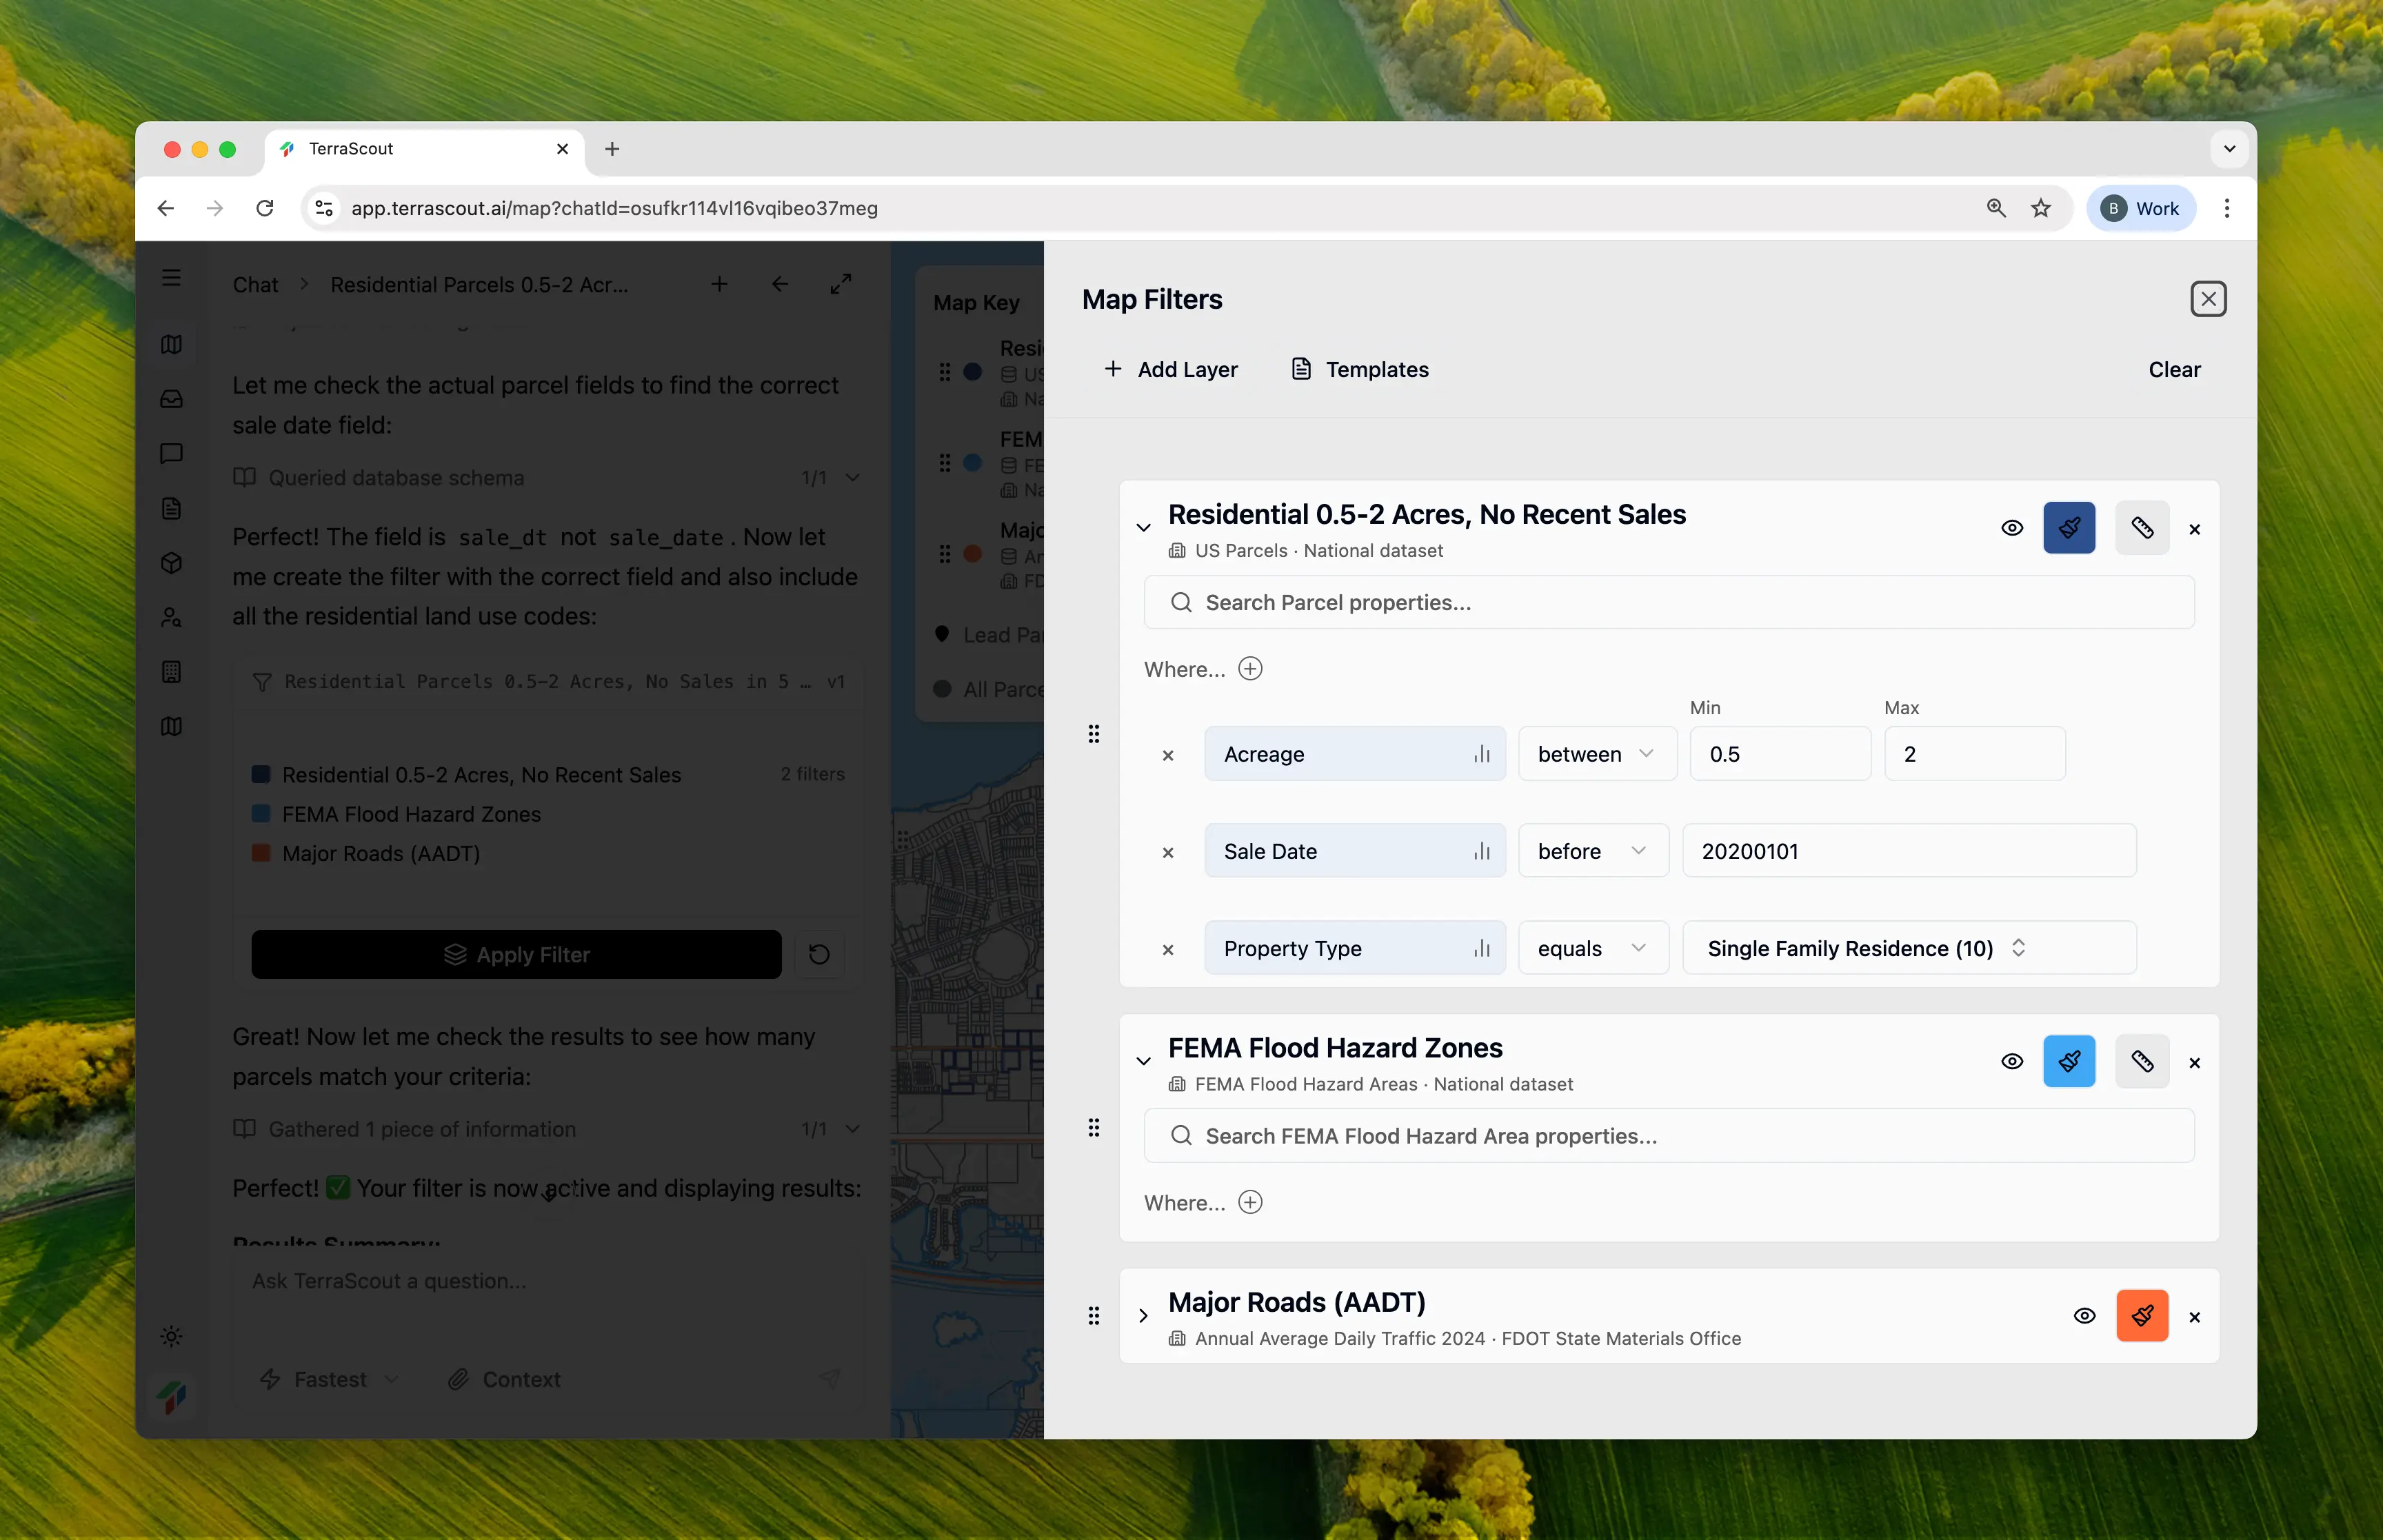The image size is (2383, 1540).
Task: Click the Search Parcel properties field
Action: click(x=1668, y=602)
